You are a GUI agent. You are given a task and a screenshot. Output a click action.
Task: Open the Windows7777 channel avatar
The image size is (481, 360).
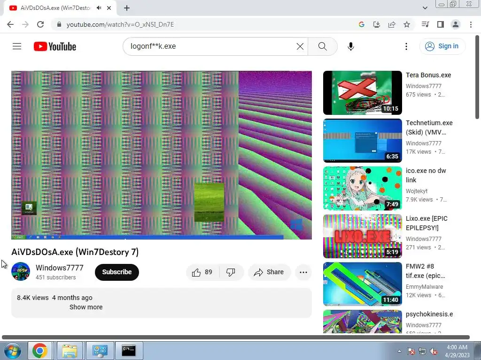[21, 271]
